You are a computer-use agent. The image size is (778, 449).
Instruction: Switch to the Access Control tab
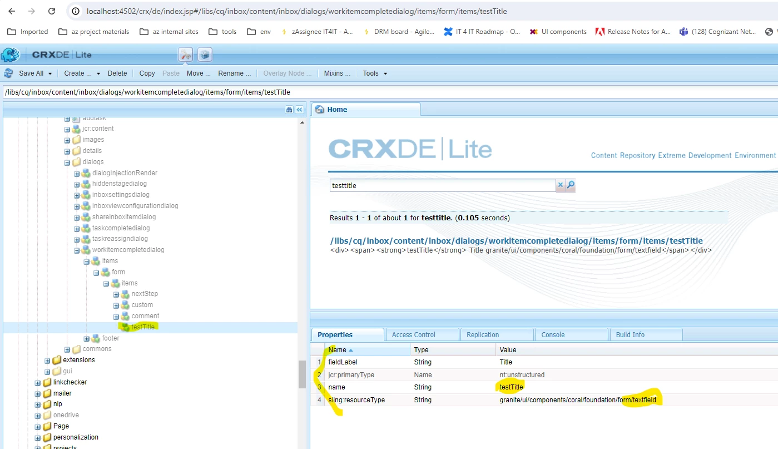pos(422,334)
